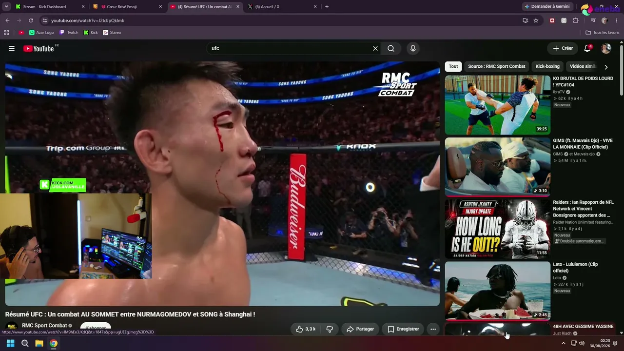Go back to the previous page

(7, 20)
